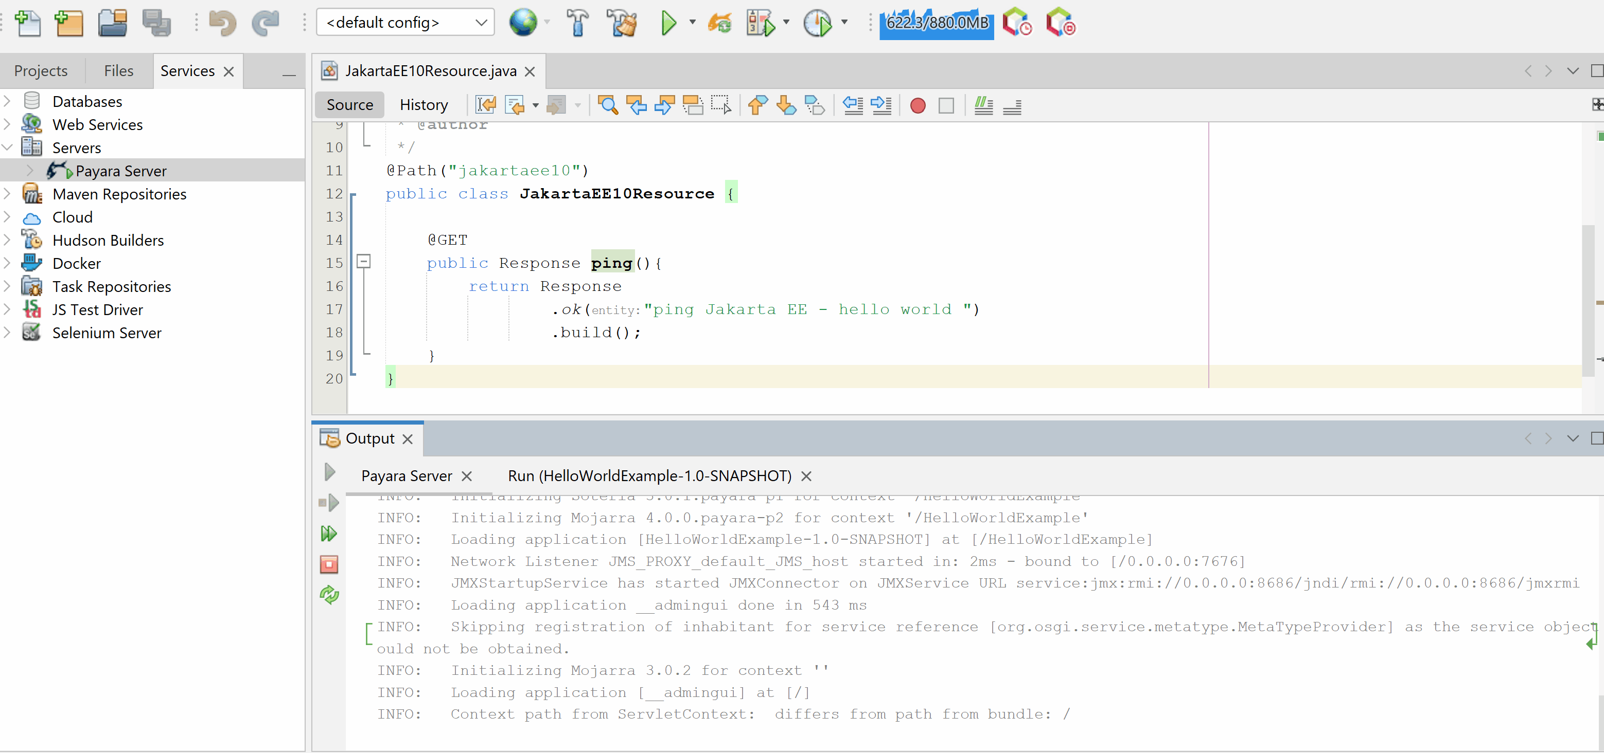The image size is (1604, 753).
Task: Select Payara Server in Services tree
Action: [x=121, y=170]
